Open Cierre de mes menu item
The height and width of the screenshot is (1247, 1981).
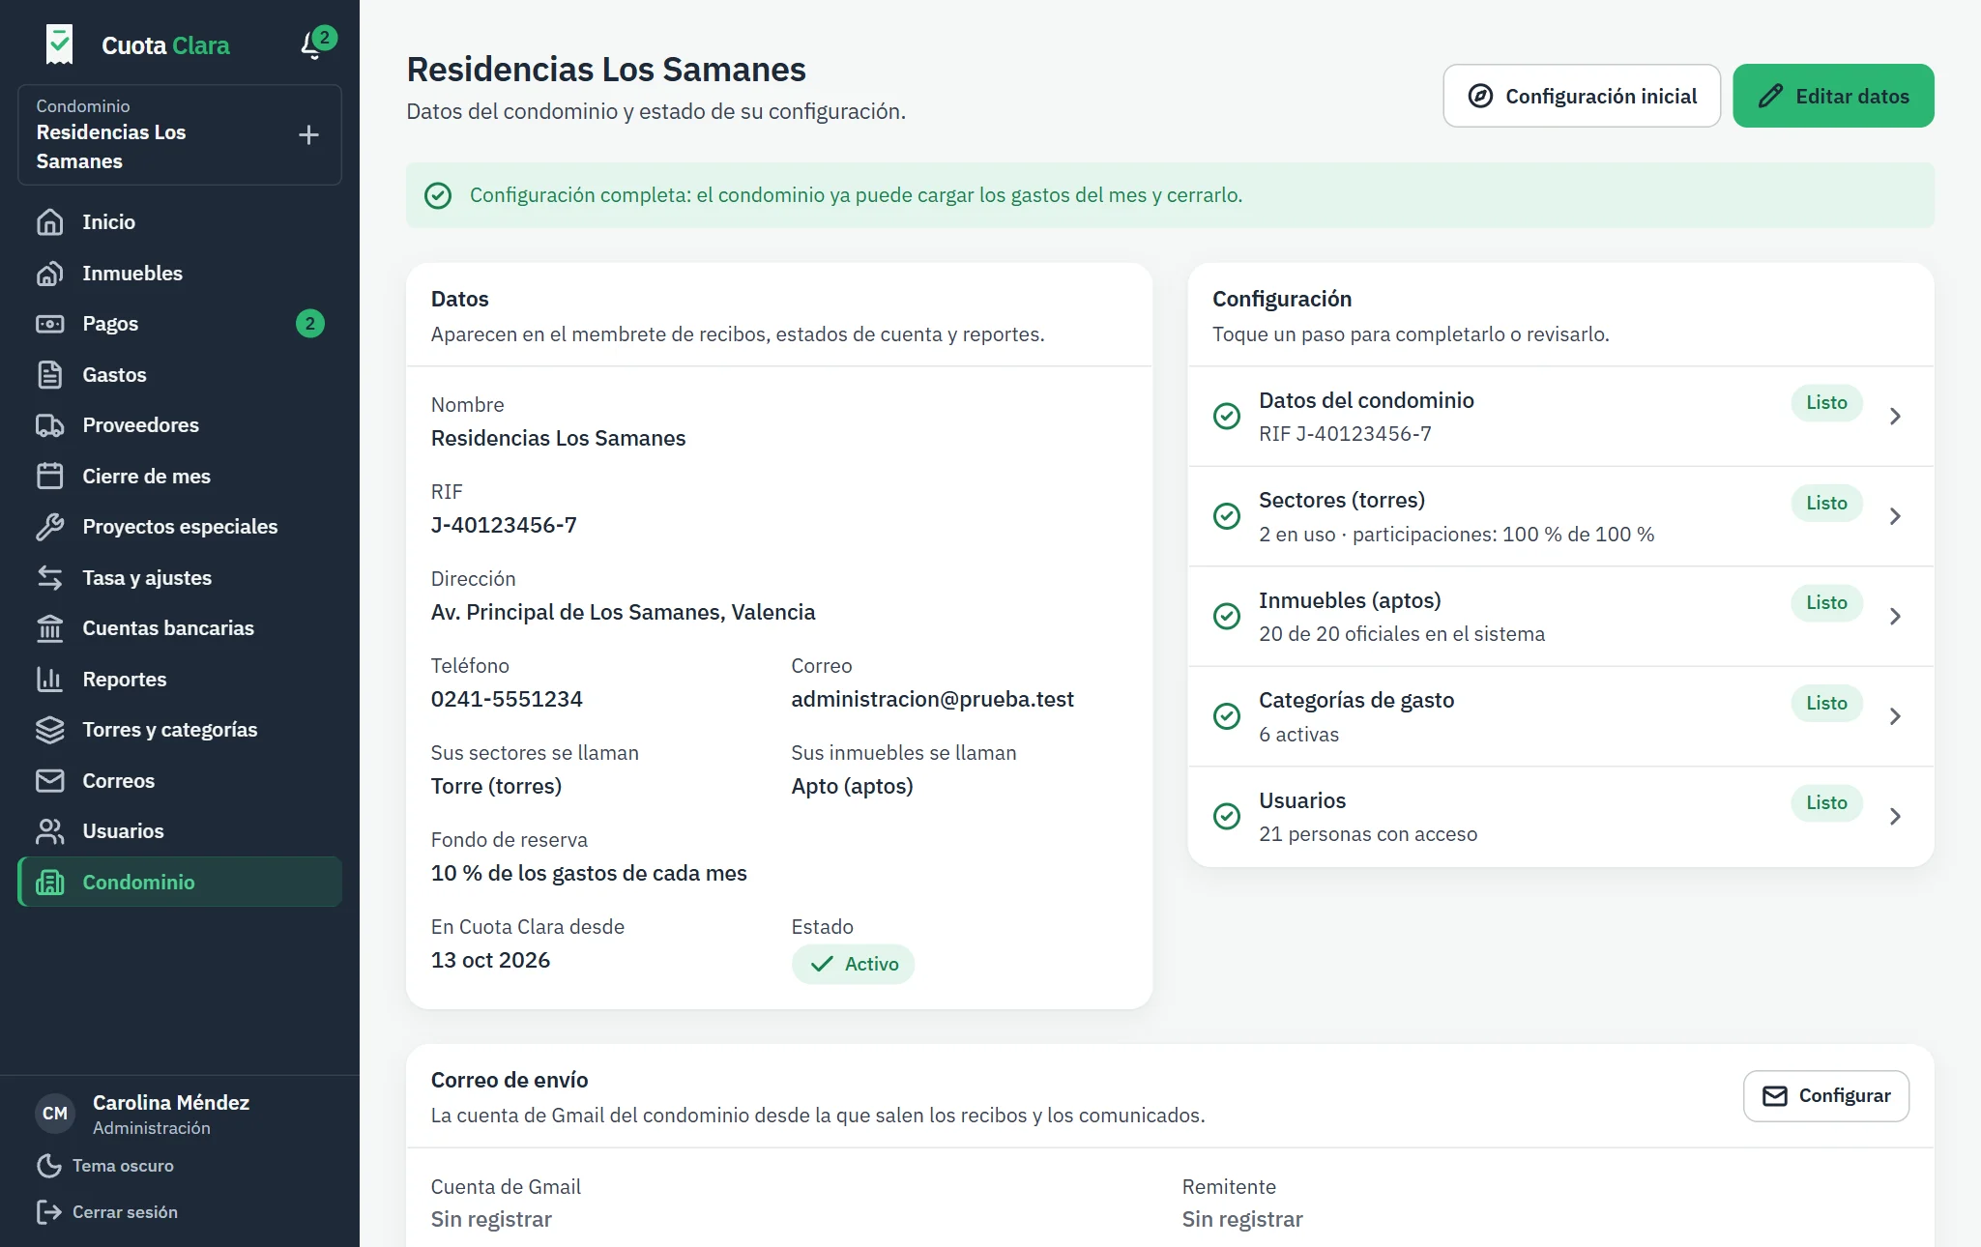[180, 477]
